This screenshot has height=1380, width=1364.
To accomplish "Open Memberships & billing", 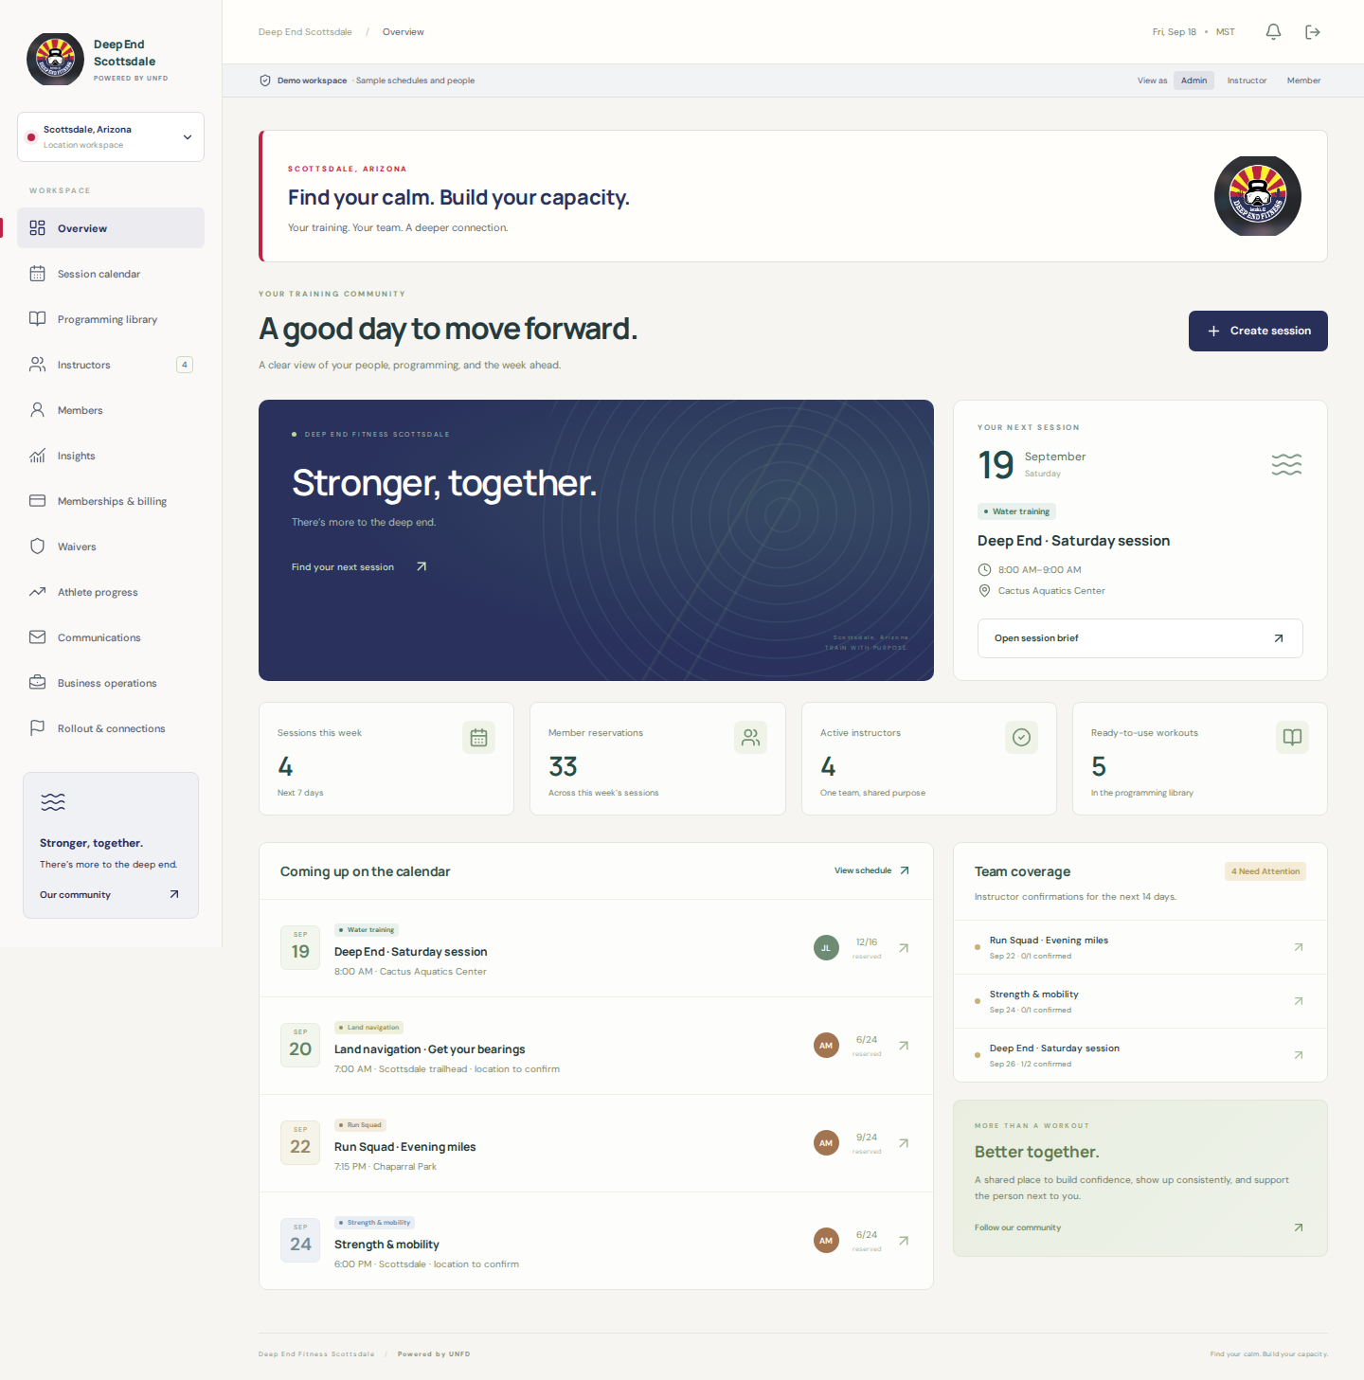I will 111,501.
